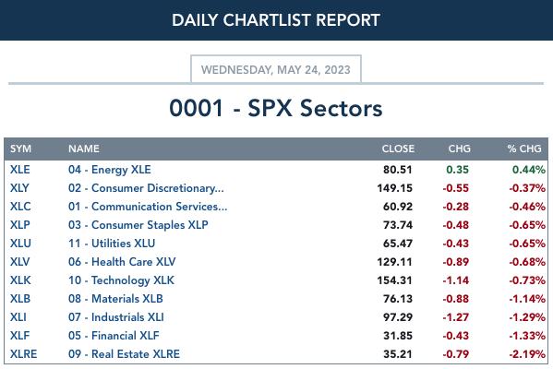Select 06 - Health Care XLV
This screenshot has width=553, height=369.
click(122, 261)
